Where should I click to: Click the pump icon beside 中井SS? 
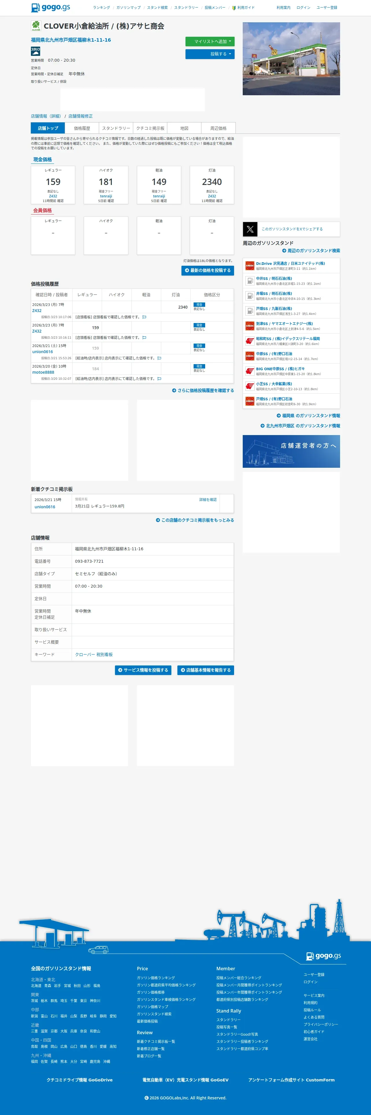(x=250, y=281)
